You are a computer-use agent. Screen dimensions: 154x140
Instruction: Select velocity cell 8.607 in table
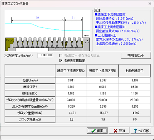pos(103,80)
